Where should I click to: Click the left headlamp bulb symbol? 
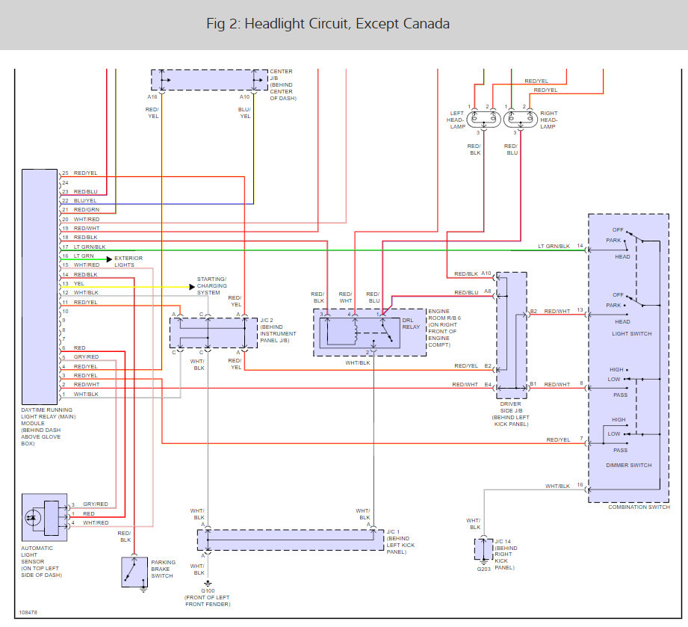[x=483, y=119]
